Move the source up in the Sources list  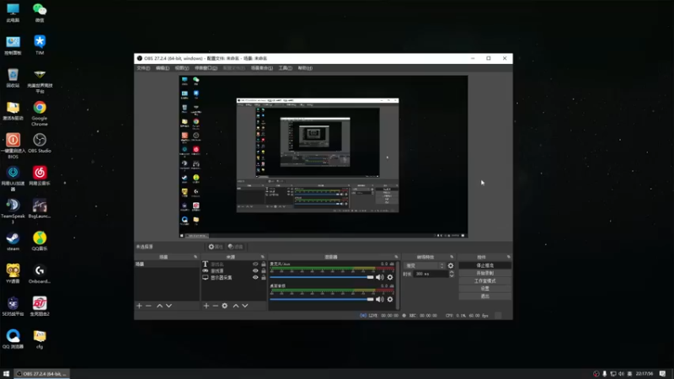tap(236, 306)
